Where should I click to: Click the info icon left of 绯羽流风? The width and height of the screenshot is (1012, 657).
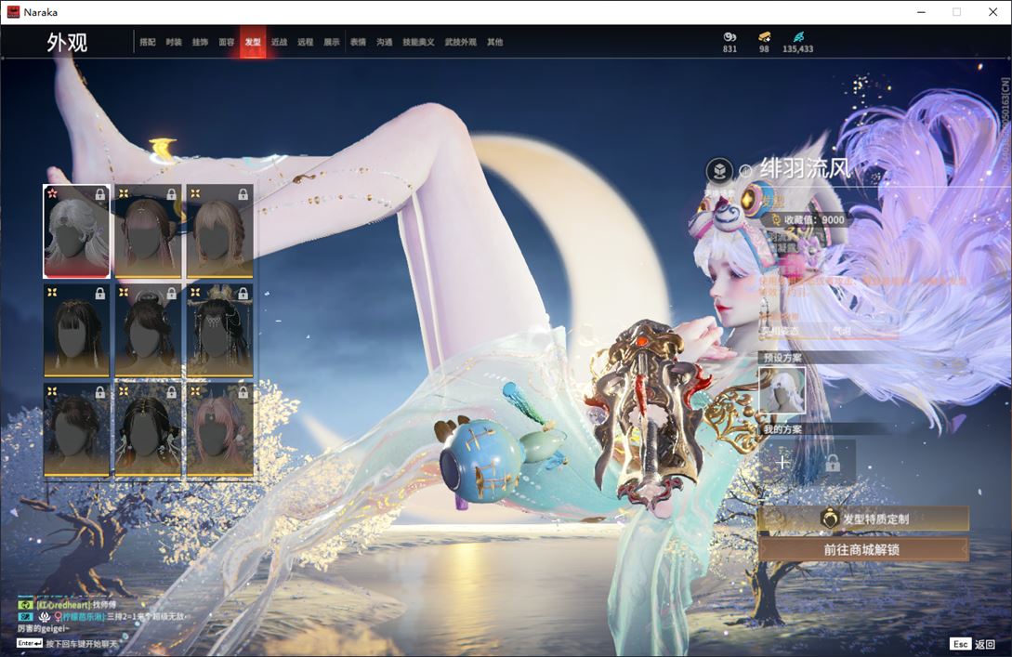[x=745, y=171]
